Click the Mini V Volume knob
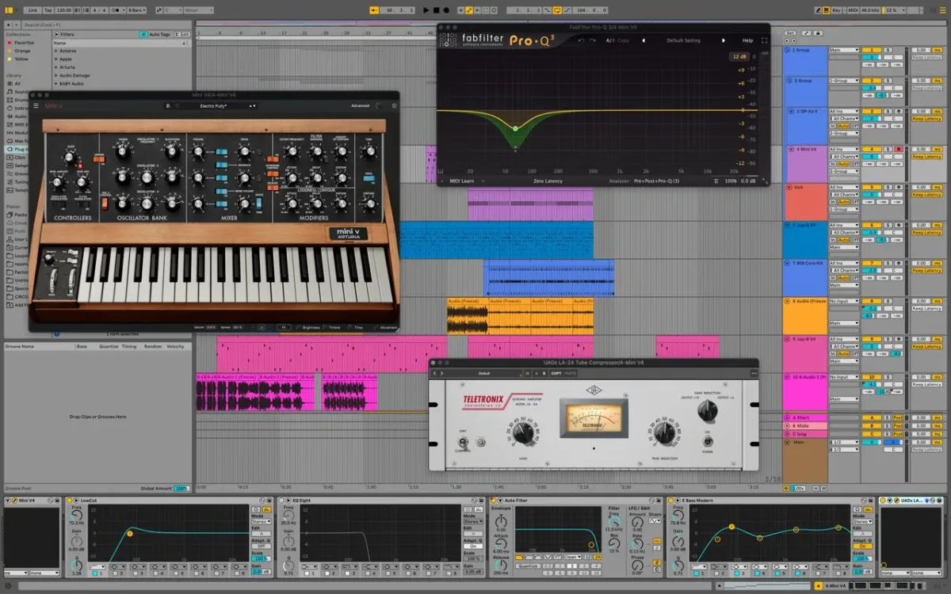951x594 pixels. click(x=198, y=150)
